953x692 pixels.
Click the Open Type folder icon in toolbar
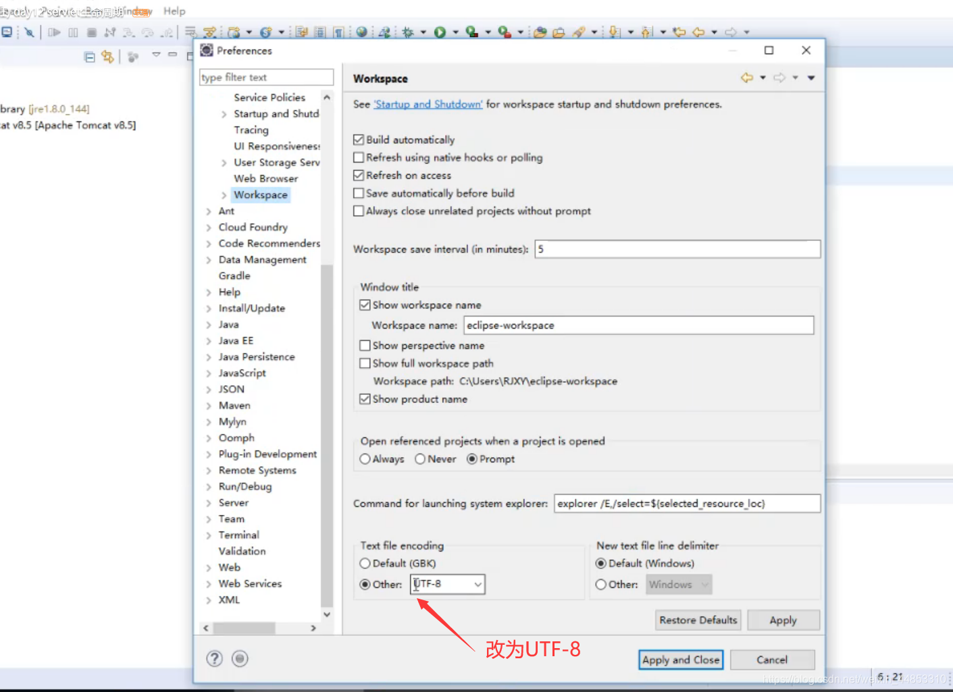pyautogui.click(x=540, y=32)
